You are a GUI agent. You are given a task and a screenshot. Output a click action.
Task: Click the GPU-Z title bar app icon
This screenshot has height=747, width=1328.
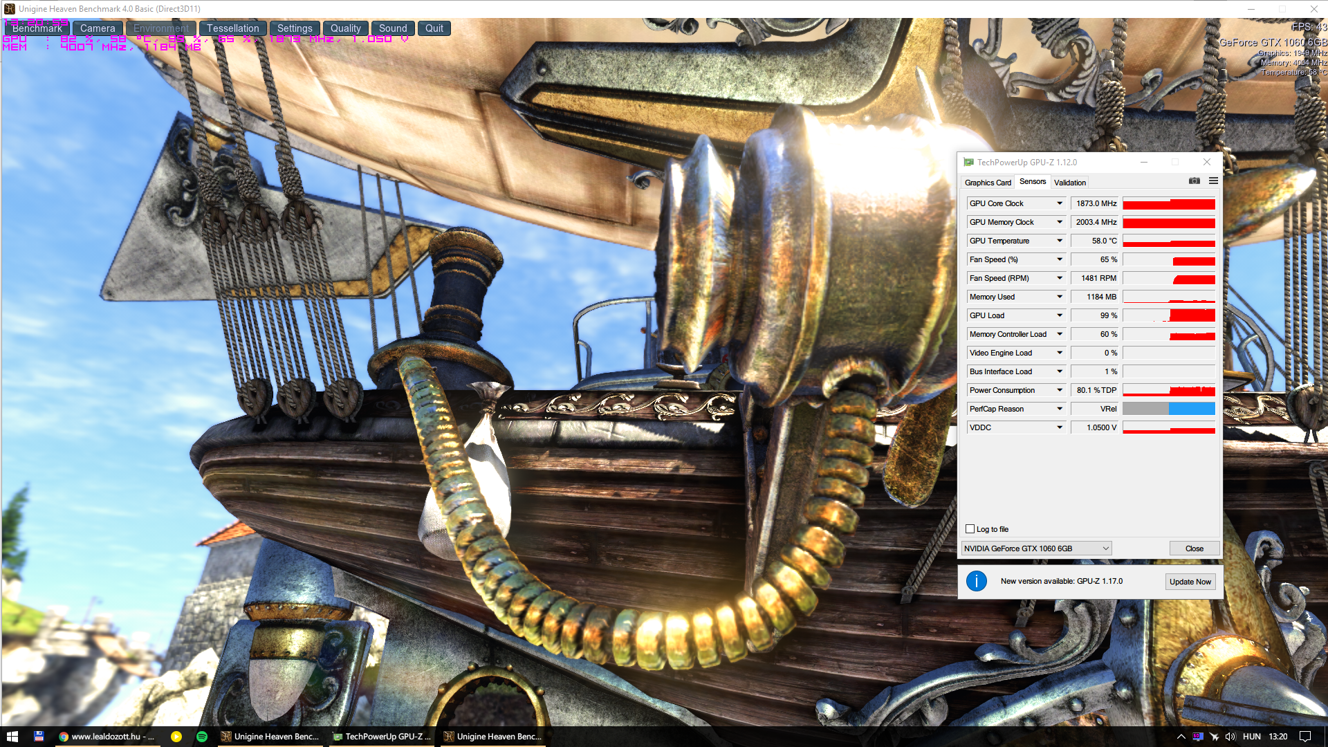coord(968,163)
